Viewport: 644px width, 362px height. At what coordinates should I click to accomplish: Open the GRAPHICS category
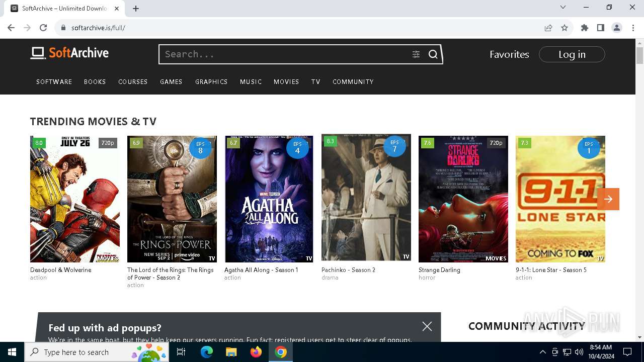(211, 81)
